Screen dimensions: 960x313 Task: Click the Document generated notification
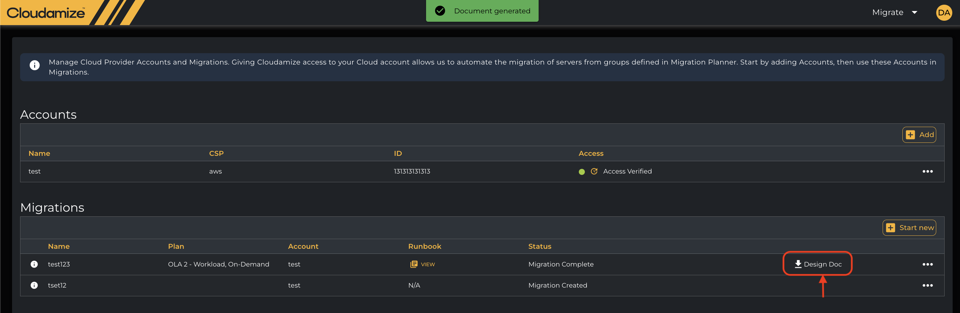click(482, 11)
